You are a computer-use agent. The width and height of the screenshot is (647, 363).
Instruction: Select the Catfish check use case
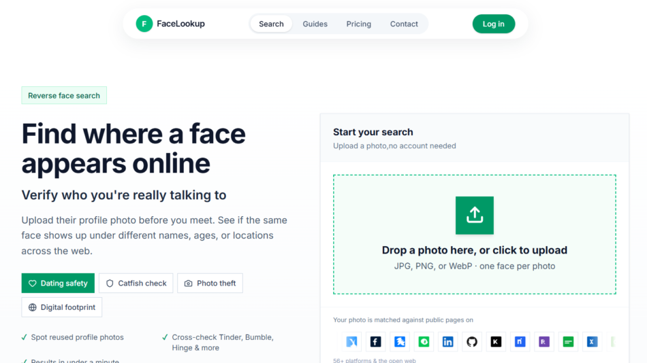[136, 283]
